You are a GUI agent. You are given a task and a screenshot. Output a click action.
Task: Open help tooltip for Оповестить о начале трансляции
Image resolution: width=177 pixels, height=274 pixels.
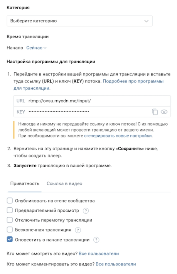point(96,240)
